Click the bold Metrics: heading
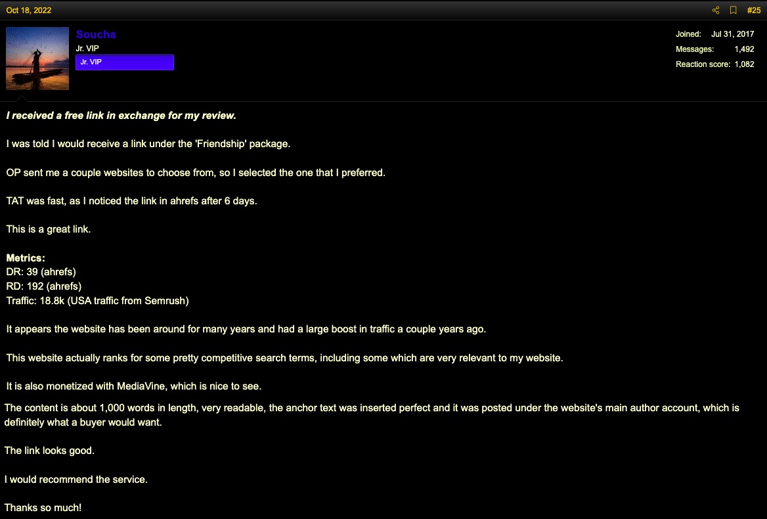 tap(26, 258)
